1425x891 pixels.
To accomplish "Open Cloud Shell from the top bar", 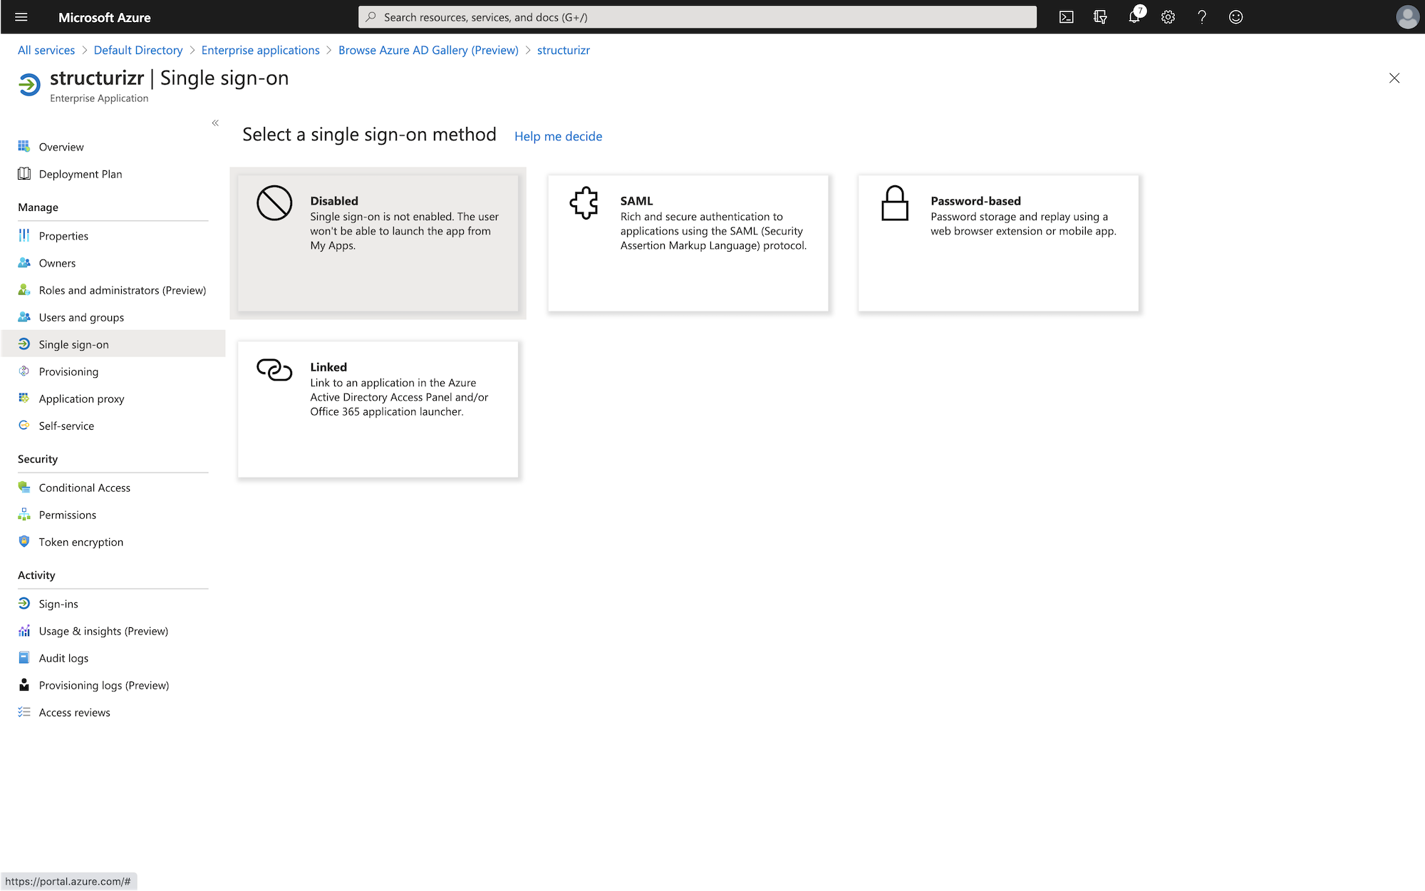I will point(1066,17).
